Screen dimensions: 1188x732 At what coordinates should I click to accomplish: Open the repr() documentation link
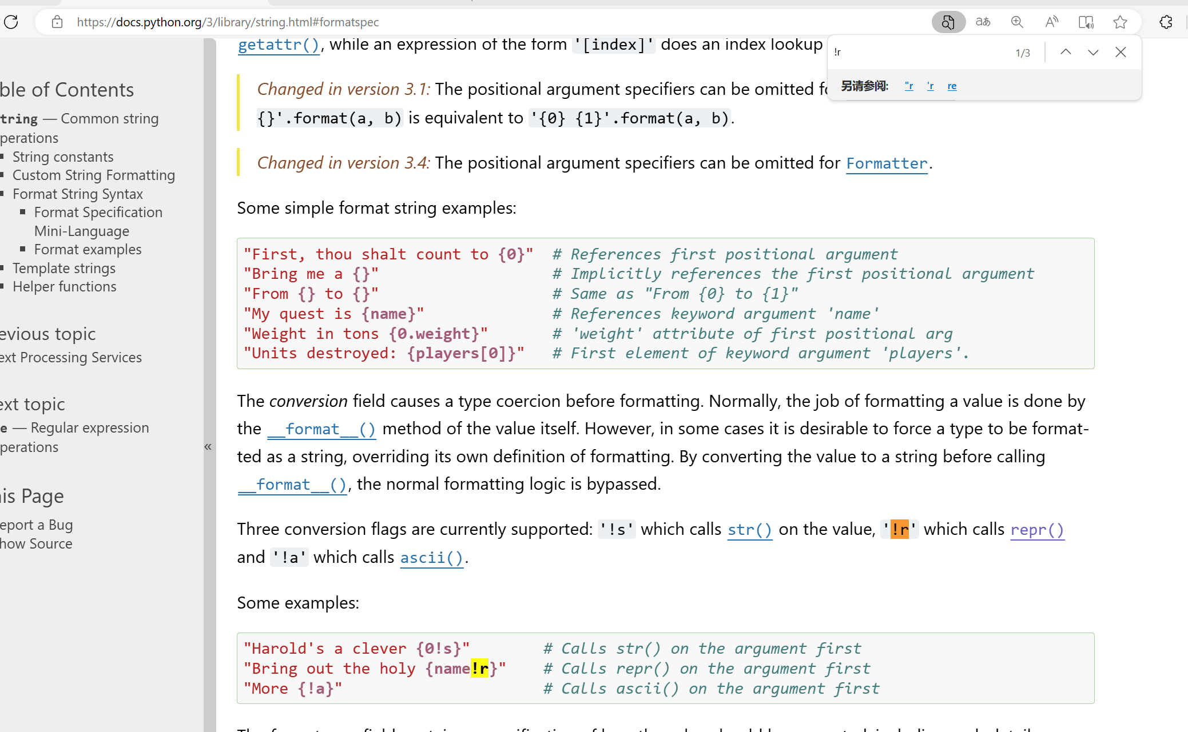click(1036, 530)
